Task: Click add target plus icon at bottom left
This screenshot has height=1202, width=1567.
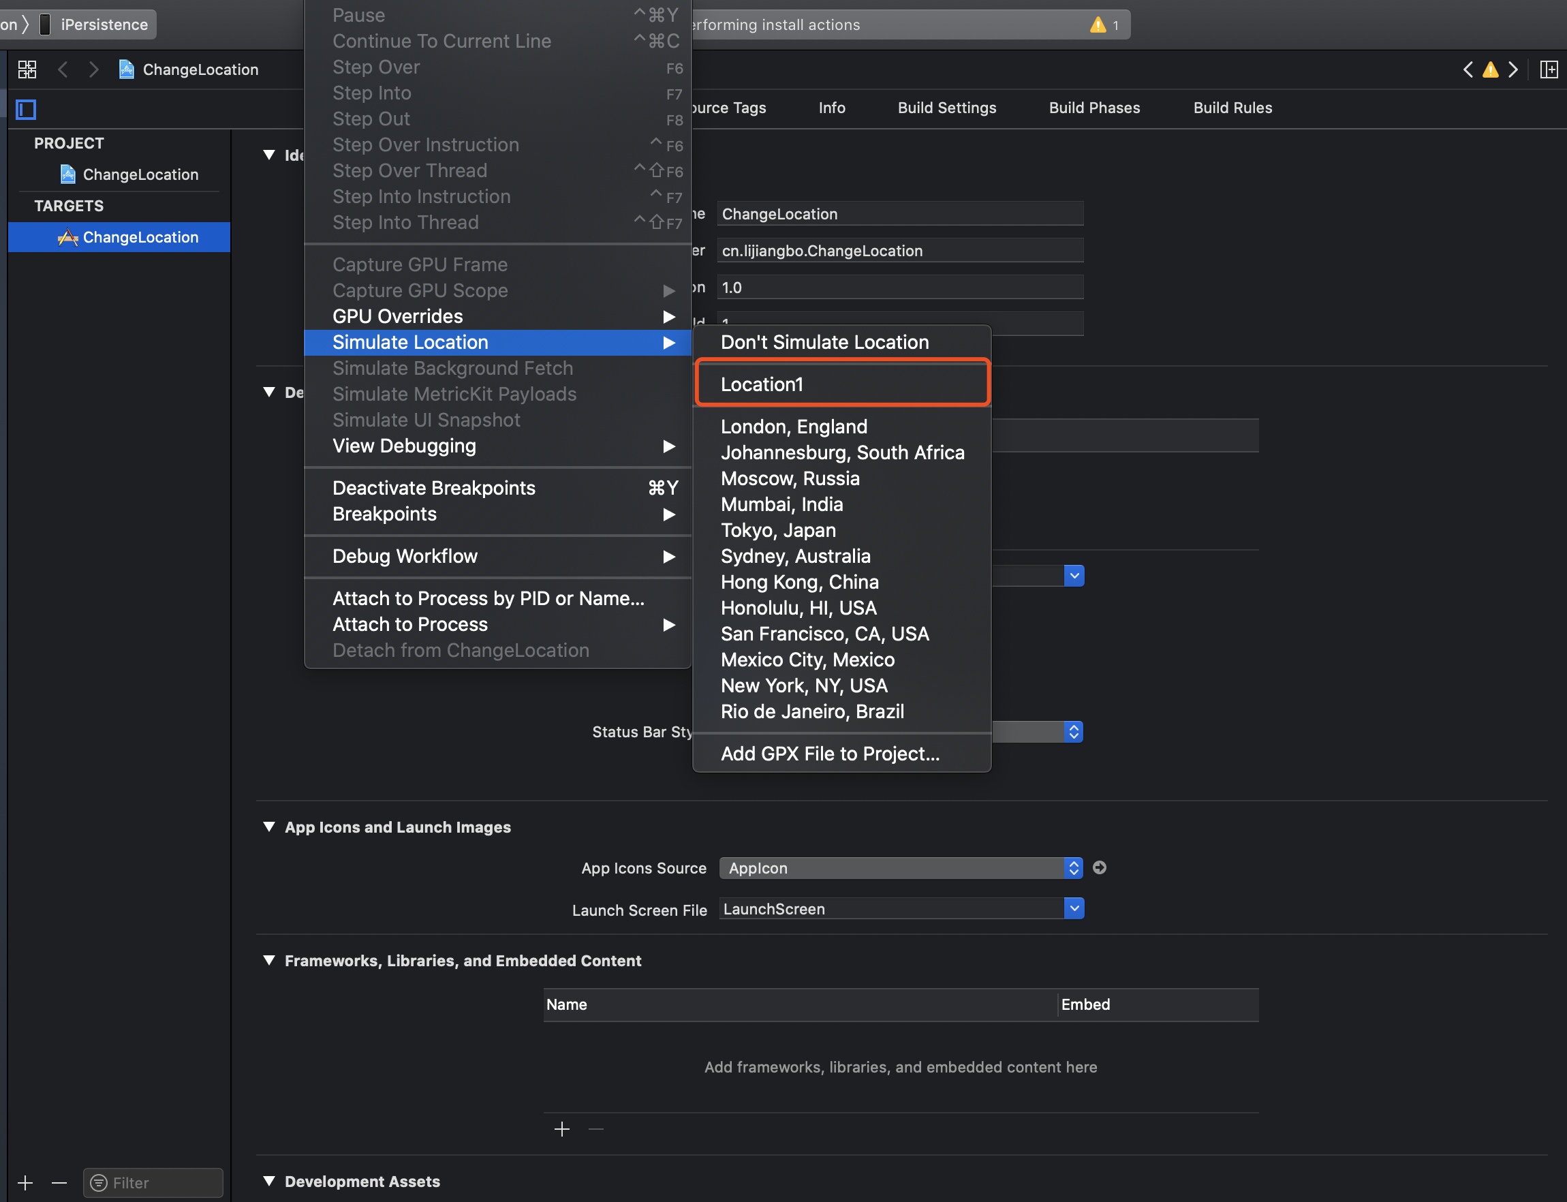Action: [25, 1183]
